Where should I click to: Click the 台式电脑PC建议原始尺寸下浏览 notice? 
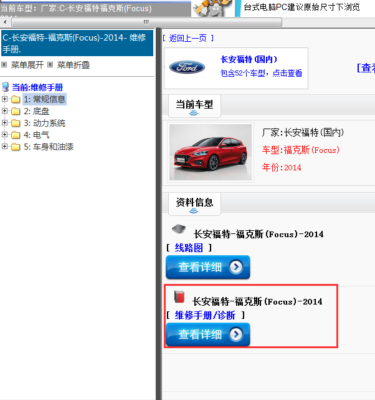301,7
